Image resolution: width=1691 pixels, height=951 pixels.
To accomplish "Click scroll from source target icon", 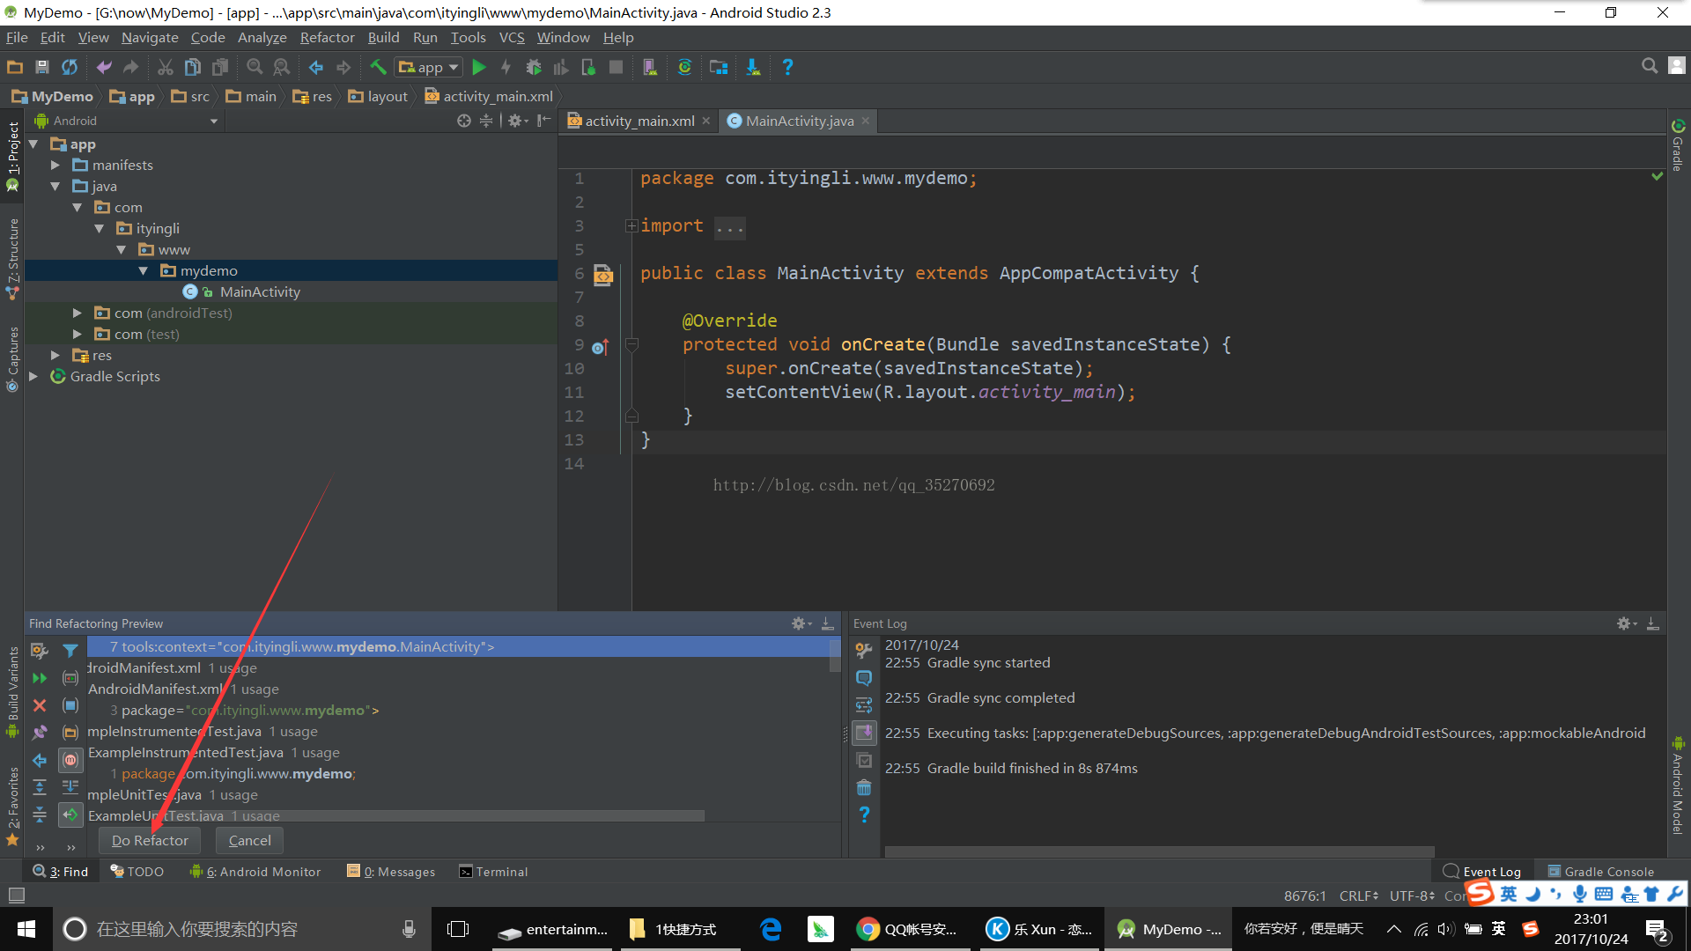I will [464, 121].
